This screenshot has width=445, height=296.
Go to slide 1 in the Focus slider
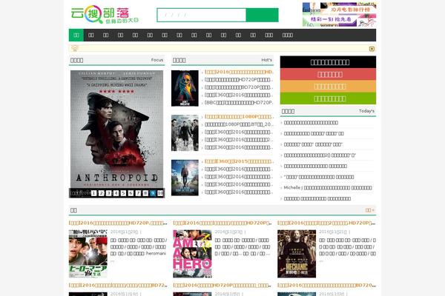point(93,193)
